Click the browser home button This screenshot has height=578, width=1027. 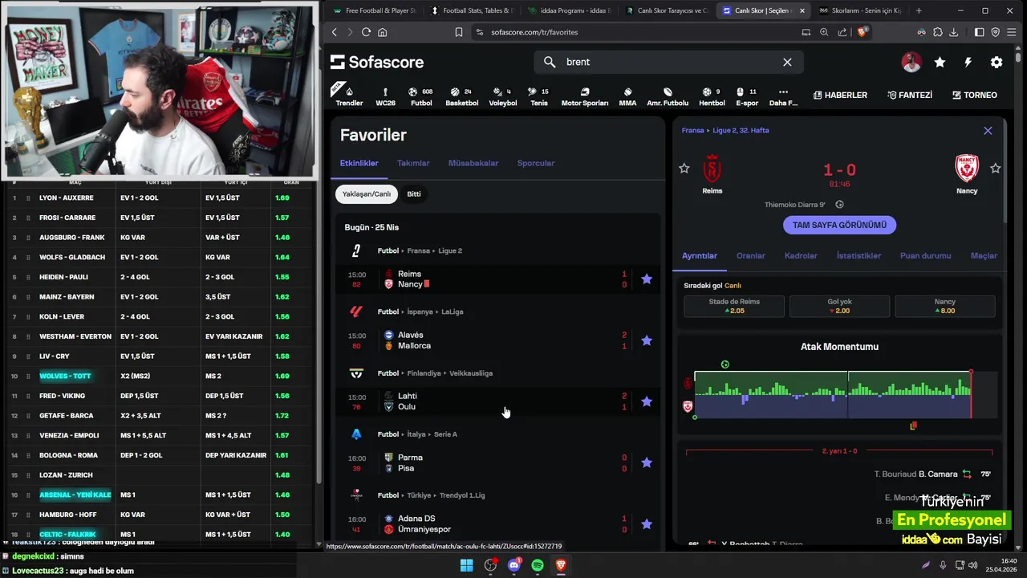[x=383, y=32]
